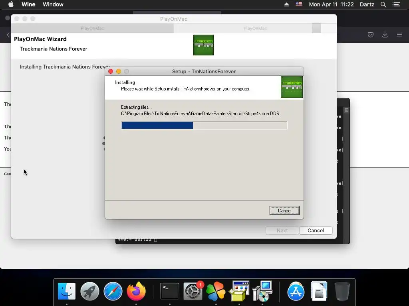
Task: Open Launchpad from the Dock
Action: pos(90,291)
